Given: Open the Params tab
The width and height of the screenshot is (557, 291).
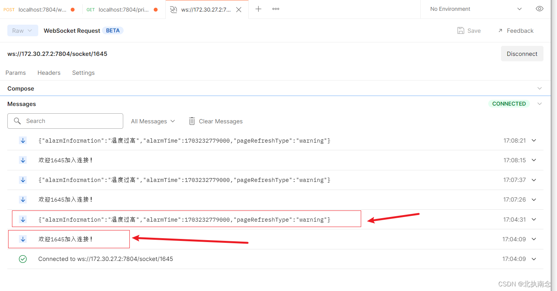Looking at the screenshot, I should (x=15, y=73).
